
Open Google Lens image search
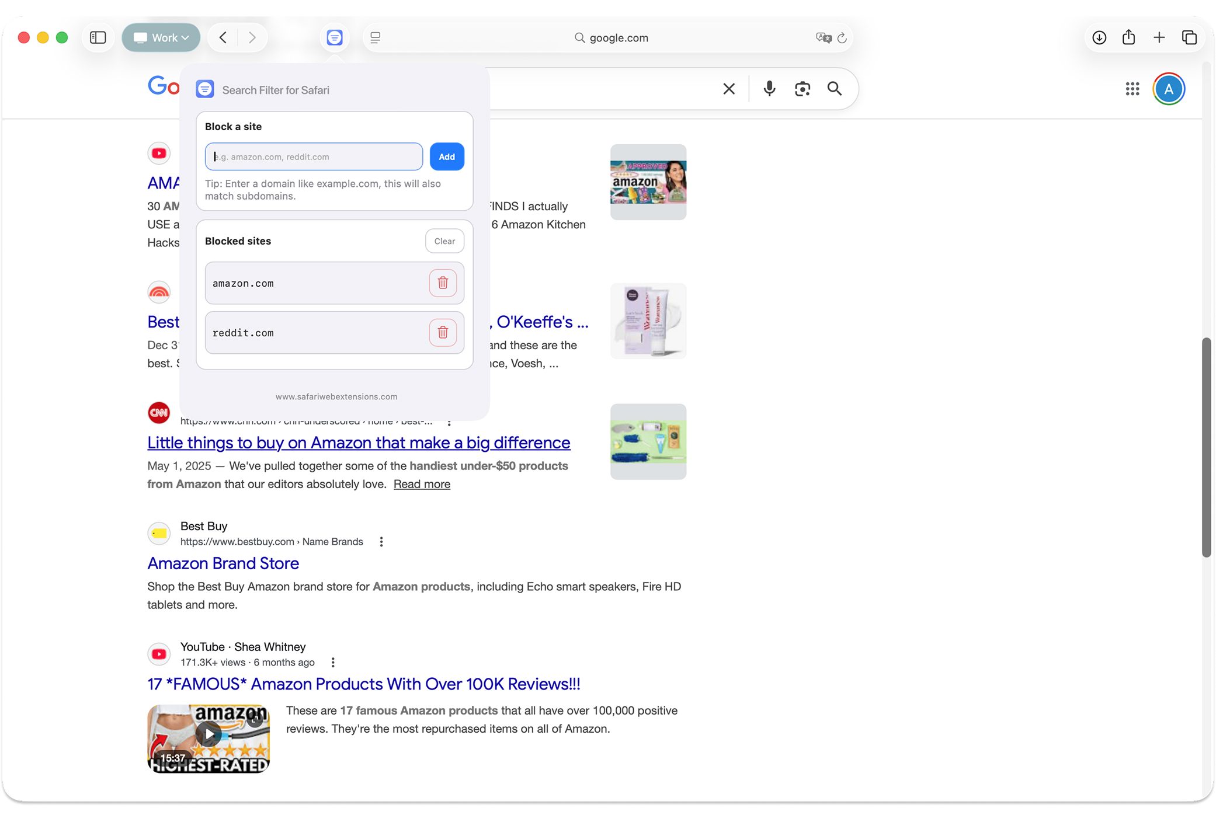tap(802, 89)
